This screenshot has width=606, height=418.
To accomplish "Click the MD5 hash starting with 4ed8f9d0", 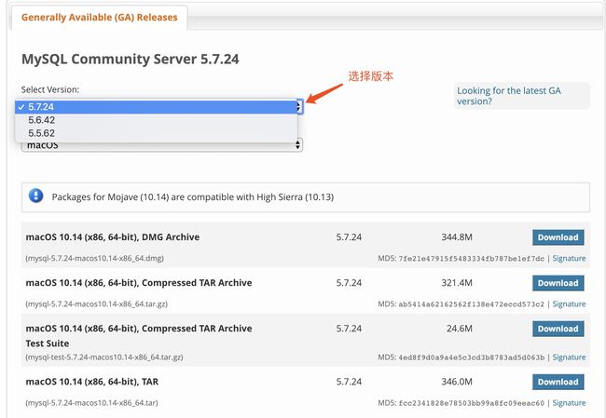I will coord(471,357).
